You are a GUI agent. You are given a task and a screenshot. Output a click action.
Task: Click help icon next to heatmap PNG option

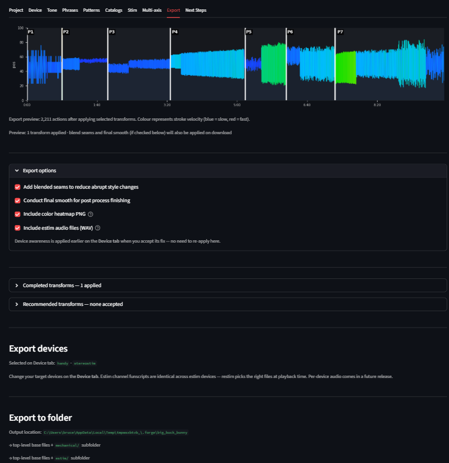pyautogui.click(x=91, y=215)
